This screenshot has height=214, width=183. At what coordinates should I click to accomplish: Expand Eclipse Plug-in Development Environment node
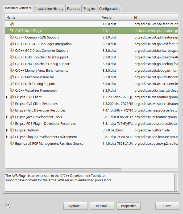pyautogui.click(x=7, y=137)
